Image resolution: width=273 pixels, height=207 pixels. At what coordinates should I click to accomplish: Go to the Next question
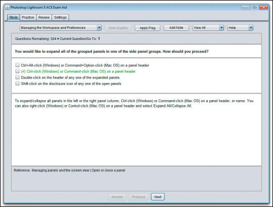(x=158, y=197)
